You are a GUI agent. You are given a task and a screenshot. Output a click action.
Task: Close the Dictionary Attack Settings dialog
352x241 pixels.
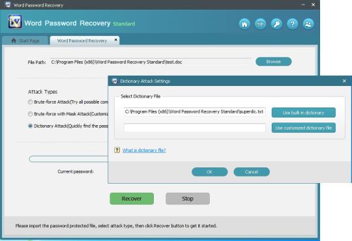point(344,81)
